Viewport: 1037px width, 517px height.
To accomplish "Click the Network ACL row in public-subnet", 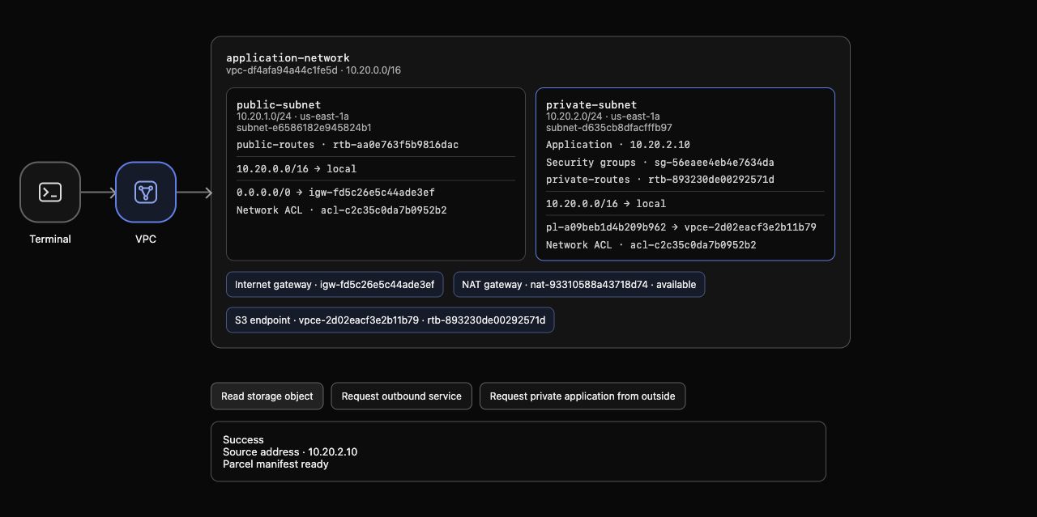I will click(x=342, y=210).
